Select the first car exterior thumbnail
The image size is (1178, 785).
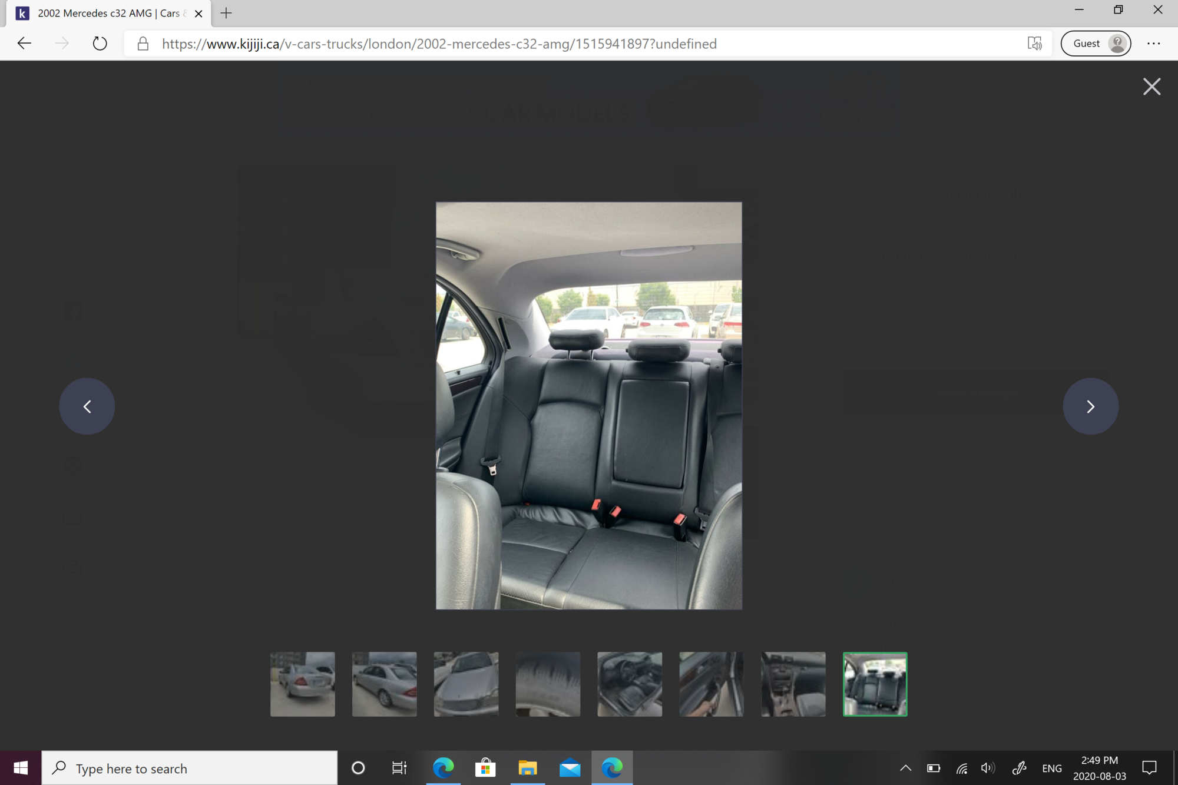click(x=303, y=684)
